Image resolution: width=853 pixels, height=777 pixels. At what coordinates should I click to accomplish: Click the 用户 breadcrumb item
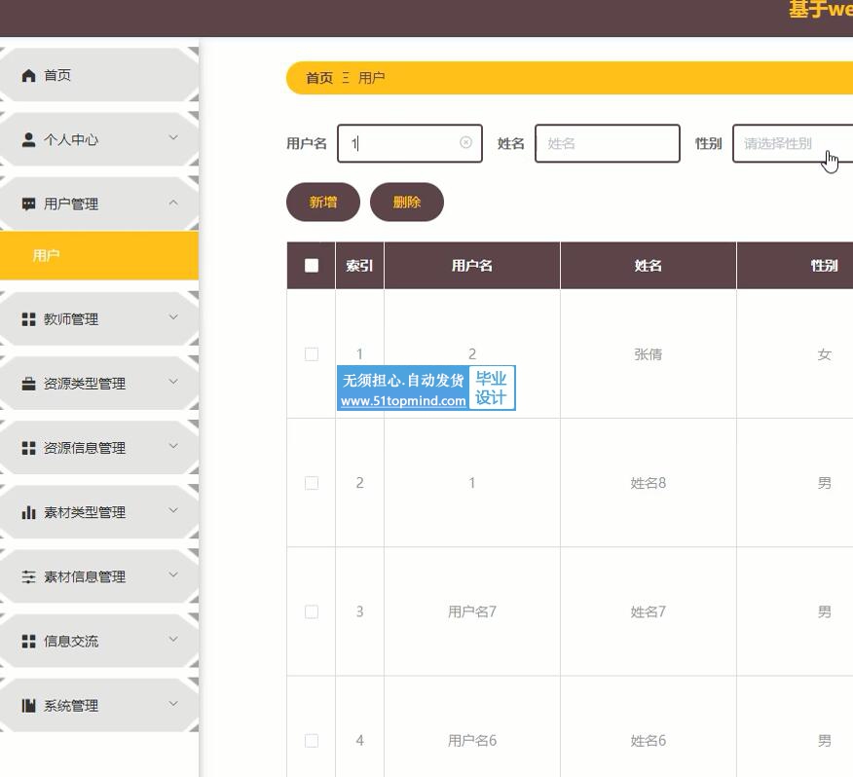372,78
